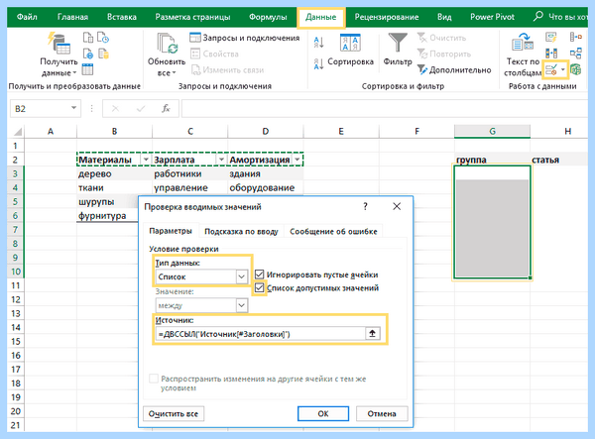Select row 15 header
The image size is (595, 439).
16,341
